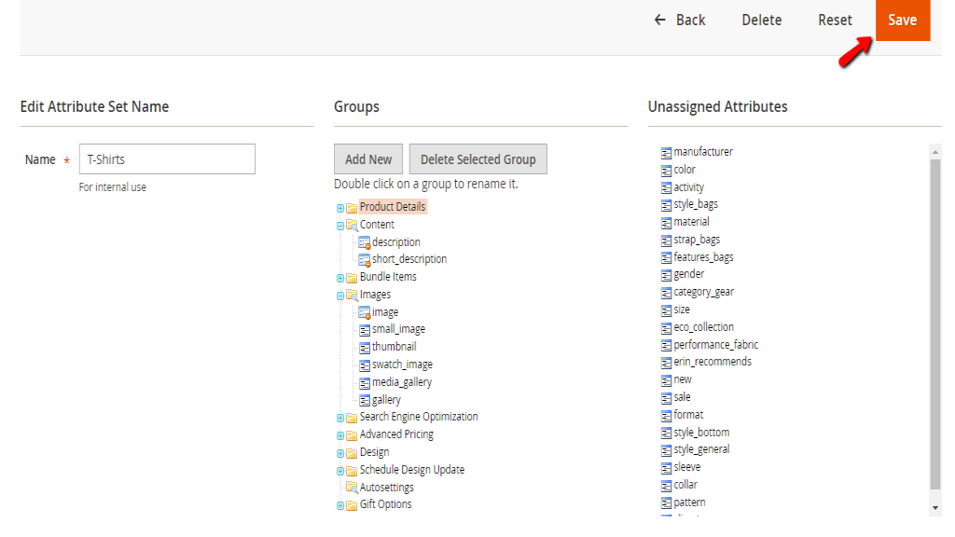This screenshot has width=955, height=537.
Task: Select the performance_fabric unassigned attribute
Action: pyautogui.click(x=715, y=345)
